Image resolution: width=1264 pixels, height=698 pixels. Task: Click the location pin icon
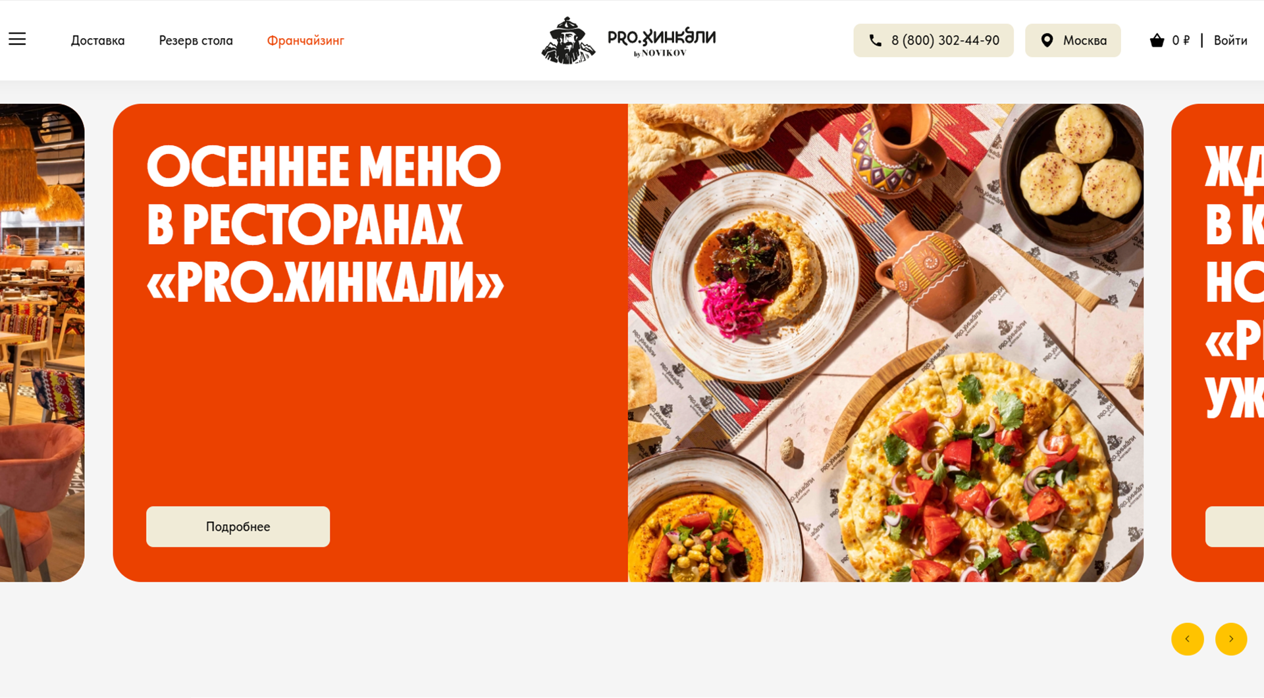[1047, 41]
